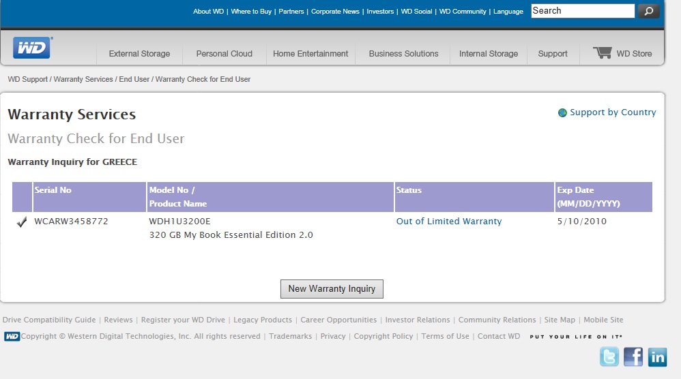Open the LinkedIn social icon
The image size is (681, 379).
(x=658, y=357)
